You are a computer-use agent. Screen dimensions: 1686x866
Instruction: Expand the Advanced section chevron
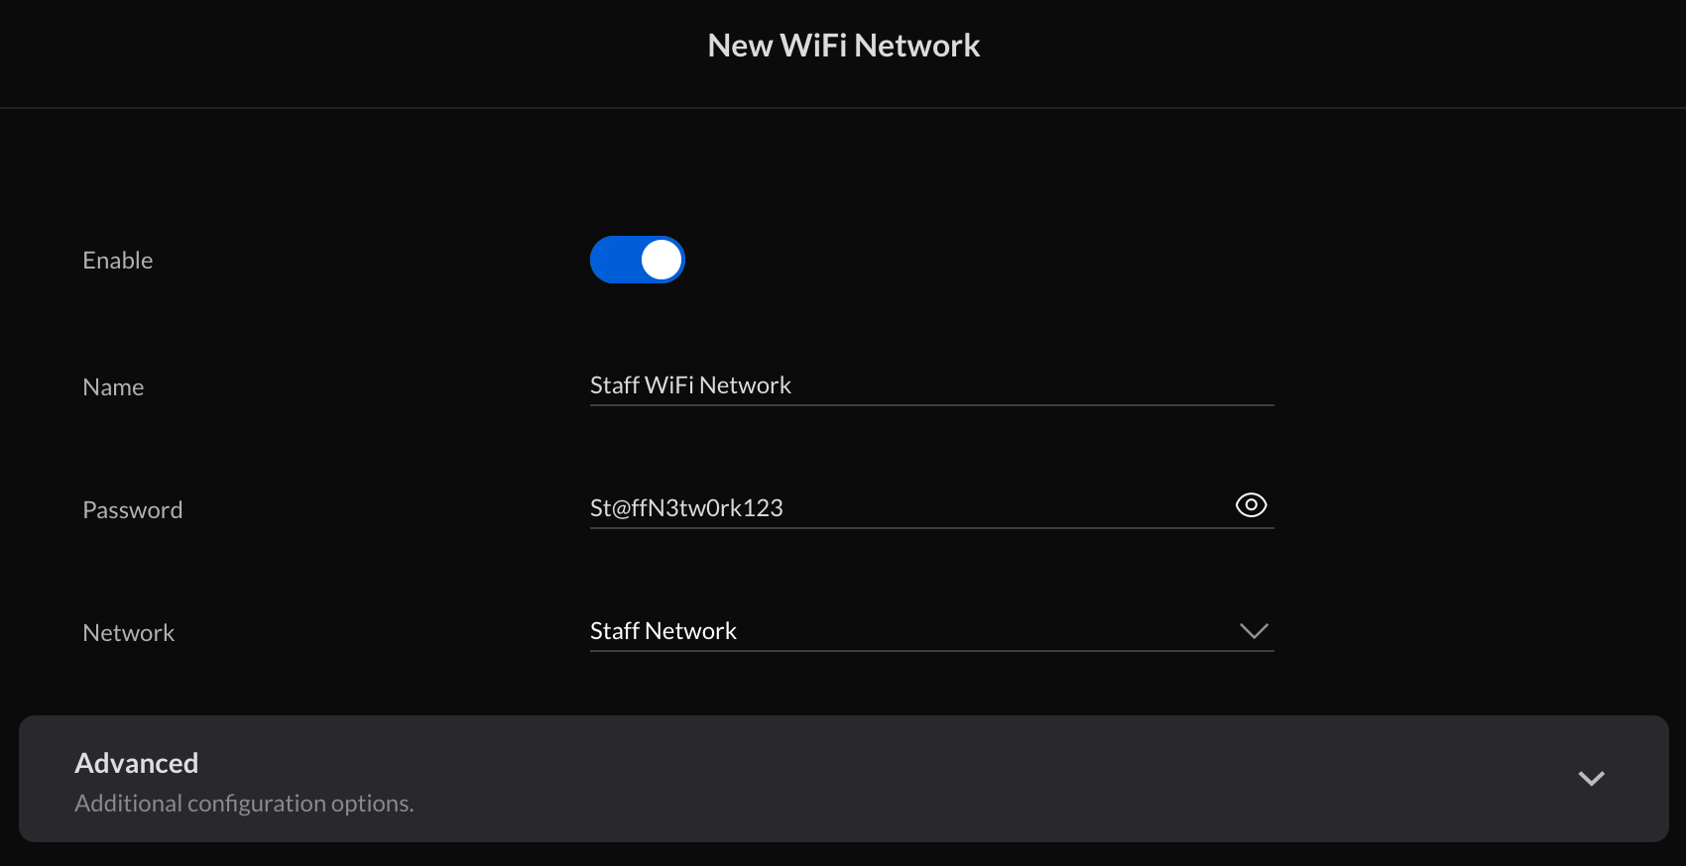(1592, 779)
